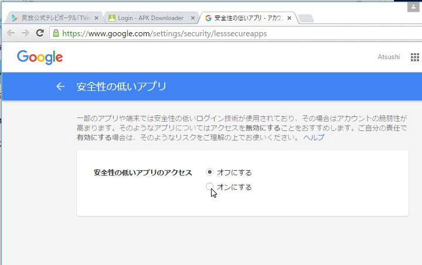Select the オフにする radio button

pos(209,172)
